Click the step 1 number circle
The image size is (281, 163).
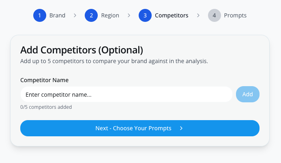[x=40, y=16]
